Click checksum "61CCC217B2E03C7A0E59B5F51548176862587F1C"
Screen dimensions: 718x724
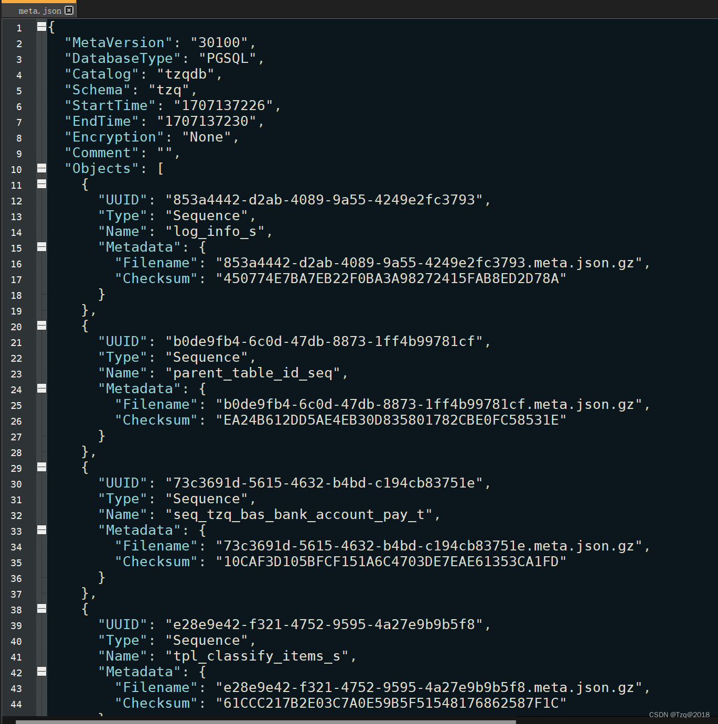(391, 703)
